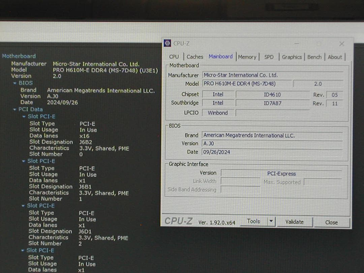Screen dimensions: 364x273
Task: Collapse the PCI Data tree section
Action: pos(15,109)
